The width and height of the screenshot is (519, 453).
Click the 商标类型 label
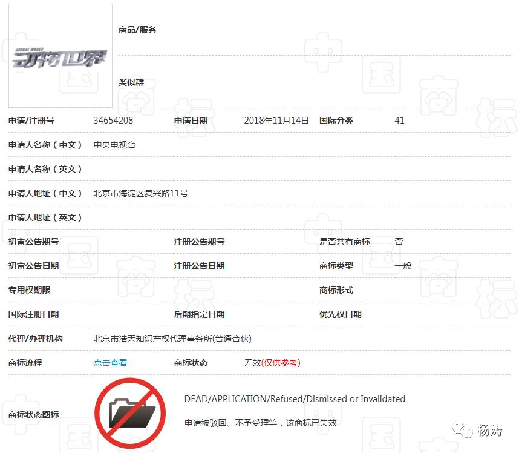coord(336,266)
